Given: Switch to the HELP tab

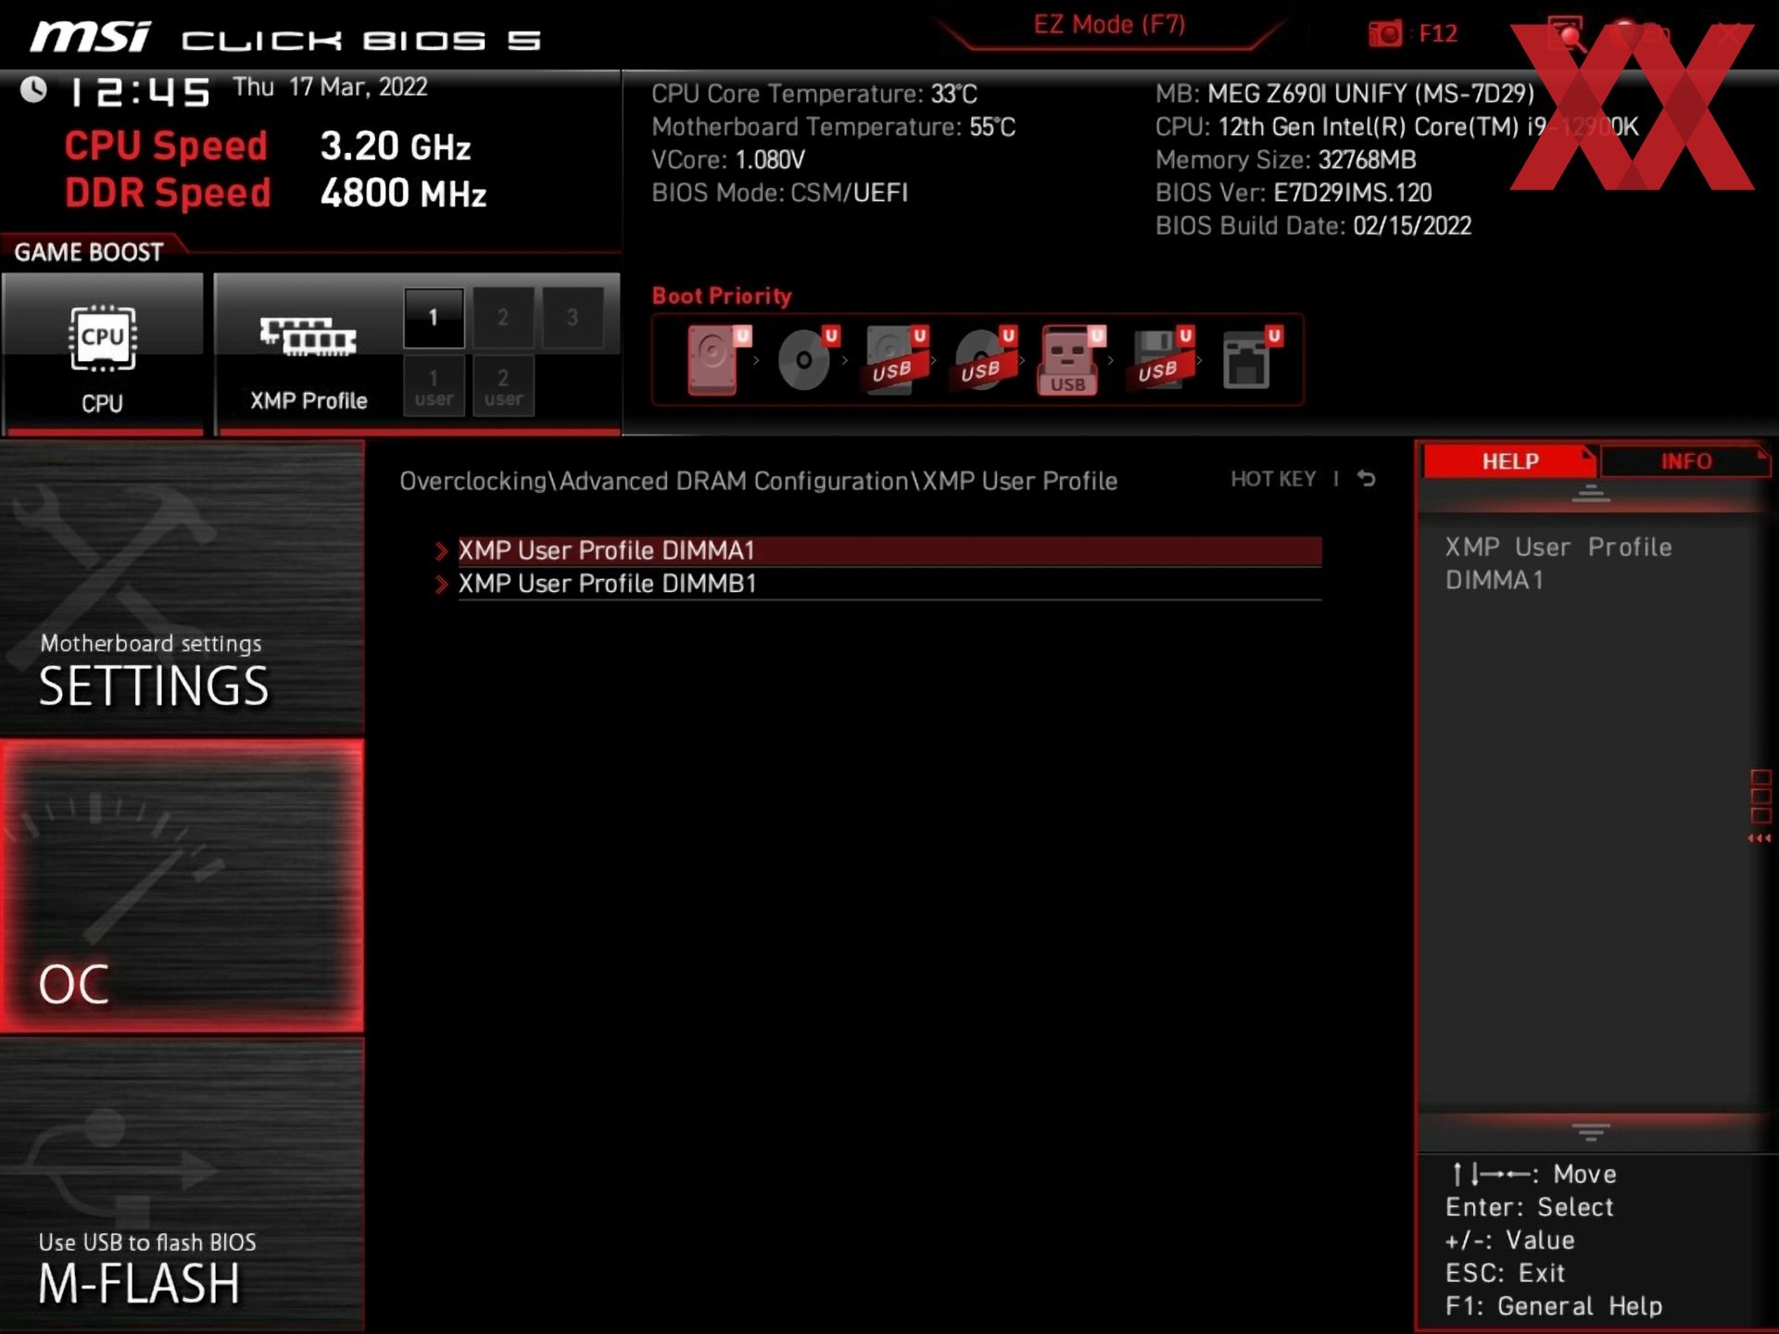Looking at the screenshot, I should [1509, 461].
